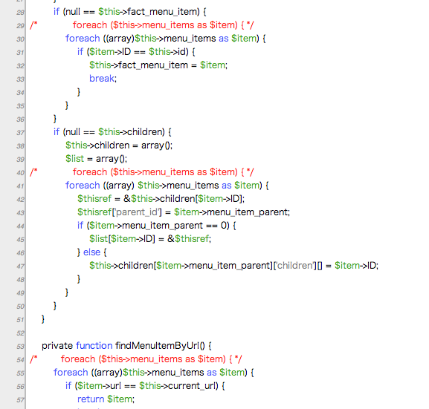Click 'return $item;' on line 57
Image resolution: width=429 pixels, height=409 pixels.
tap(106, 399)
